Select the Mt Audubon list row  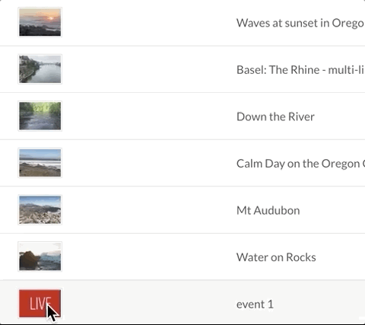[x=182, y=210]
